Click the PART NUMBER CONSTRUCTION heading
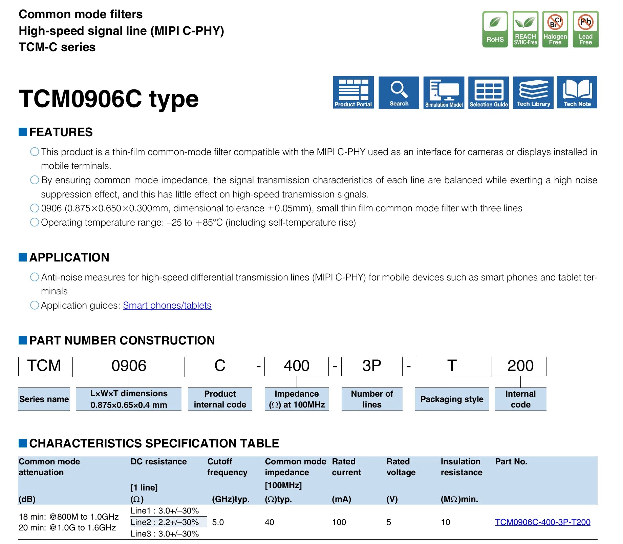623x544 pixels. (122, 340)
